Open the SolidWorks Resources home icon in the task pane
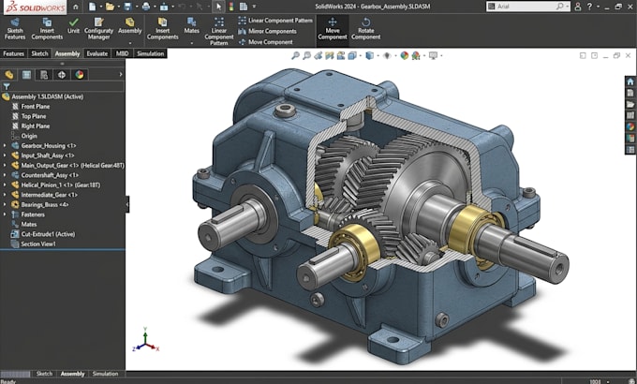This screenshot has height=384, width=637. tap(630, 81)
